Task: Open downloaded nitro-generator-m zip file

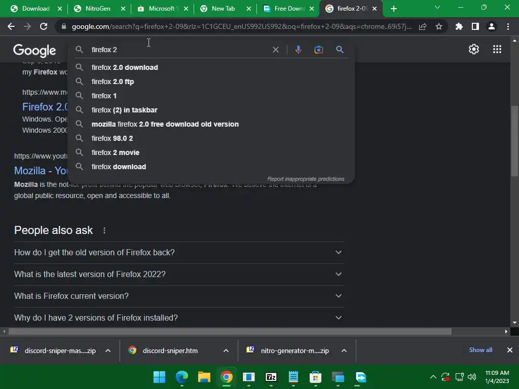Action: click(294, 351)
